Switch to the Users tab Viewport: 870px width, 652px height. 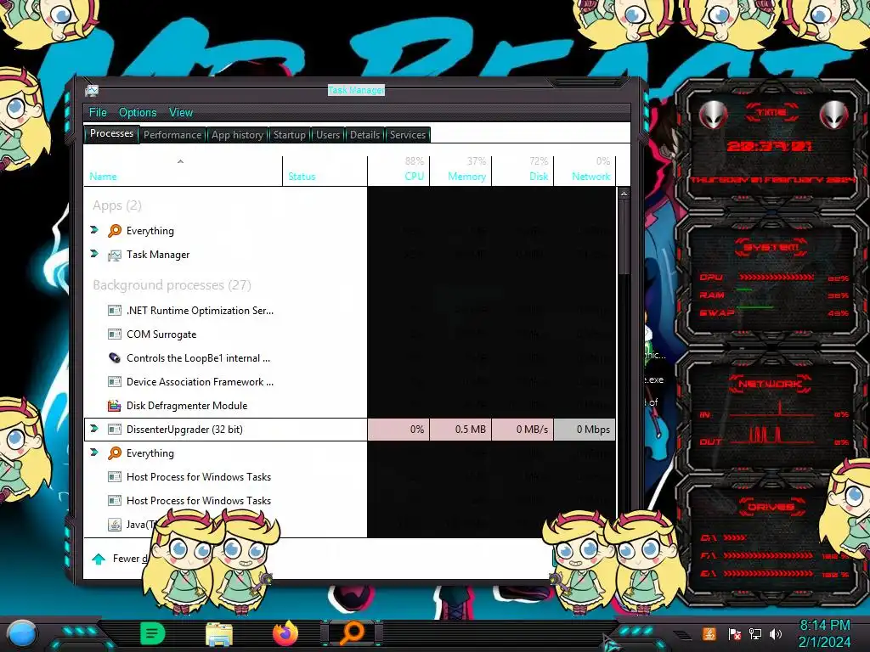328,135
